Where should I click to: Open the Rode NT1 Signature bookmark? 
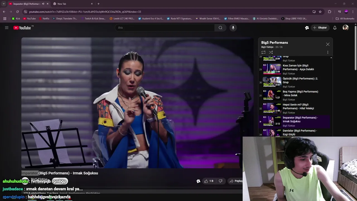click(x=179, y=19)
